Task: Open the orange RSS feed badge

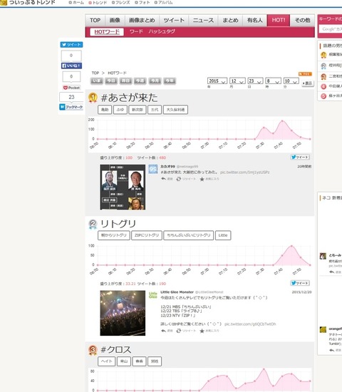Action: tap(305, 73)
